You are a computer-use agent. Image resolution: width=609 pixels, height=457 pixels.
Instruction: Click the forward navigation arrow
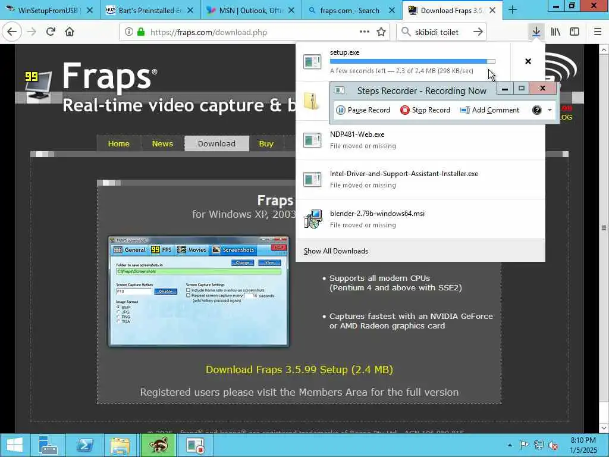32,32
